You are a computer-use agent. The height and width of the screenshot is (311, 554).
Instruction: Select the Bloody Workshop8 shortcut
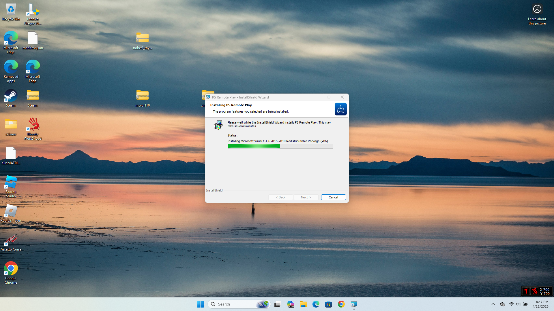coord(33,129)
